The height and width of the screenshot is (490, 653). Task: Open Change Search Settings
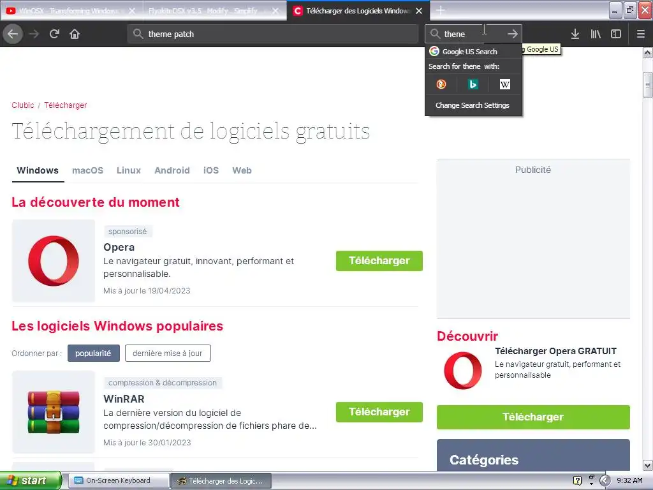click(x=473, y=105)
